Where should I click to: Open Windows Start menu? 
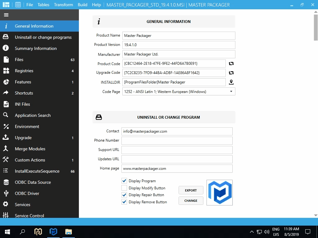click(x=7, y=232)
